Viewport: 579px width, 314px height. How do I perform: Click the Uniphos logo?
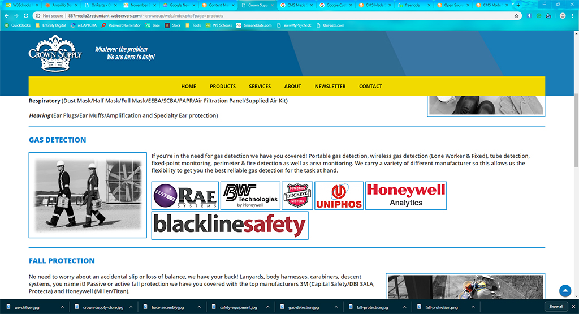[339, 196]
